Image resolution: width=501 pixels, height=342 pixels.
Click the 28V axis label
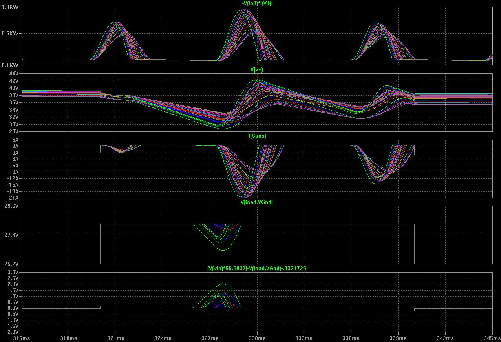click(14, 132)
